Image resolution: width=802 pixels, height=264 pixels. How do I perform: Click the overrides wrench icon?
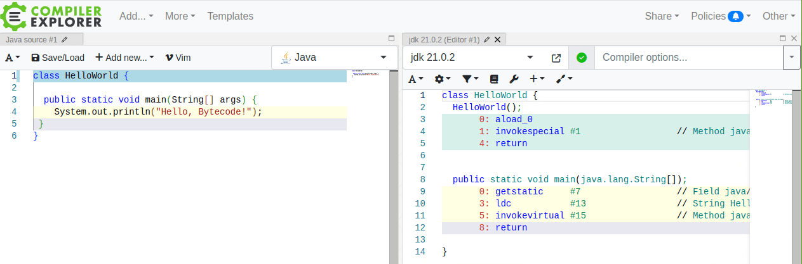pos(514,79)
